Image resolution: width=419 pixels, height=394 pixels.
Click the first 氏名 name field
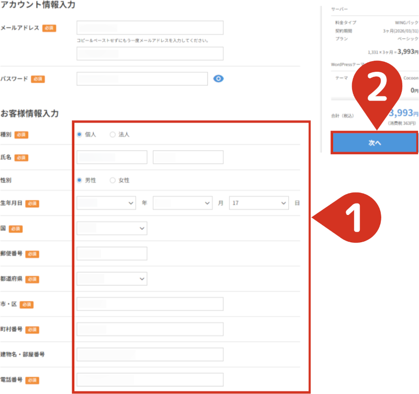[x=112, y=157]
